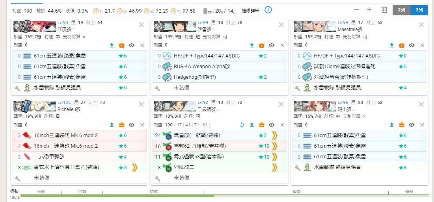Toggle the eye icon on 陽炎改二's card
The image size is (434, 202).
tap(412, 125)
